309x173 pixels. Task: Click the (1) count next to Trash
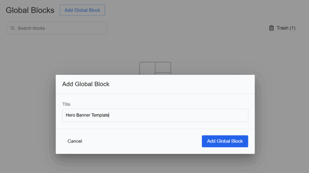click(x=292, y=28)
